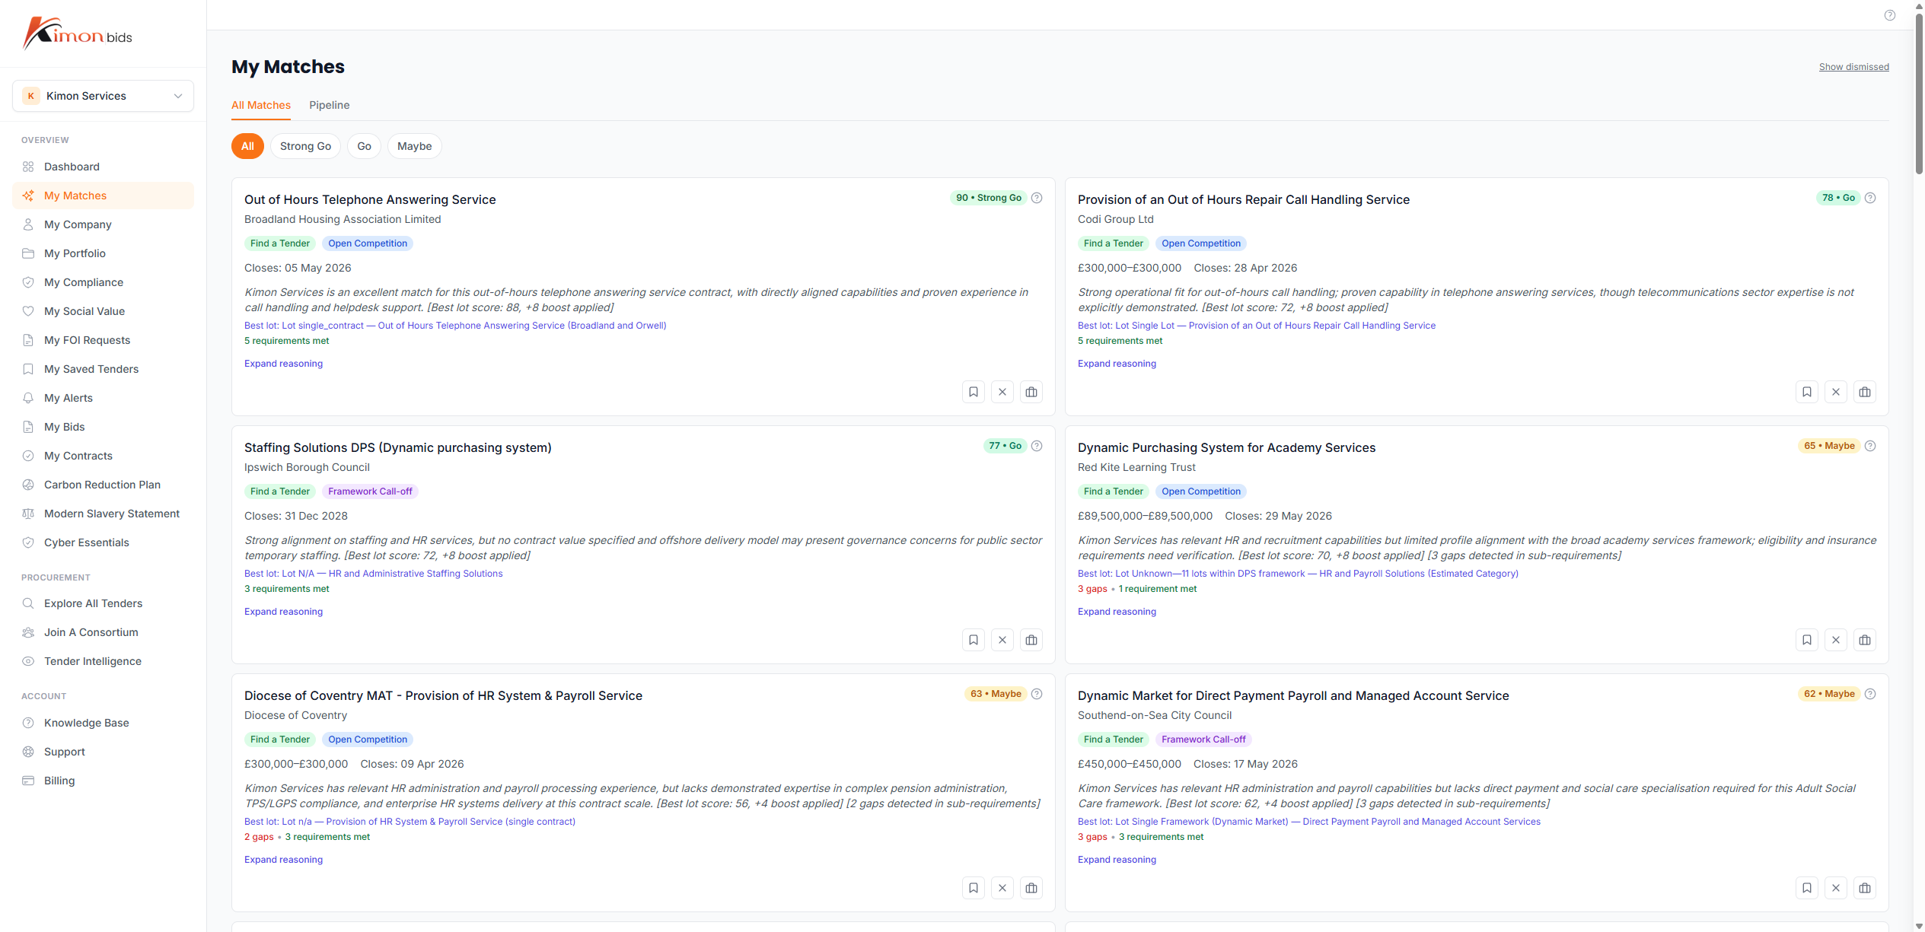Bookmark the Out of Hours Telephone Answering Service tender
The image size is (1925, 932).
tap(974, 392)
